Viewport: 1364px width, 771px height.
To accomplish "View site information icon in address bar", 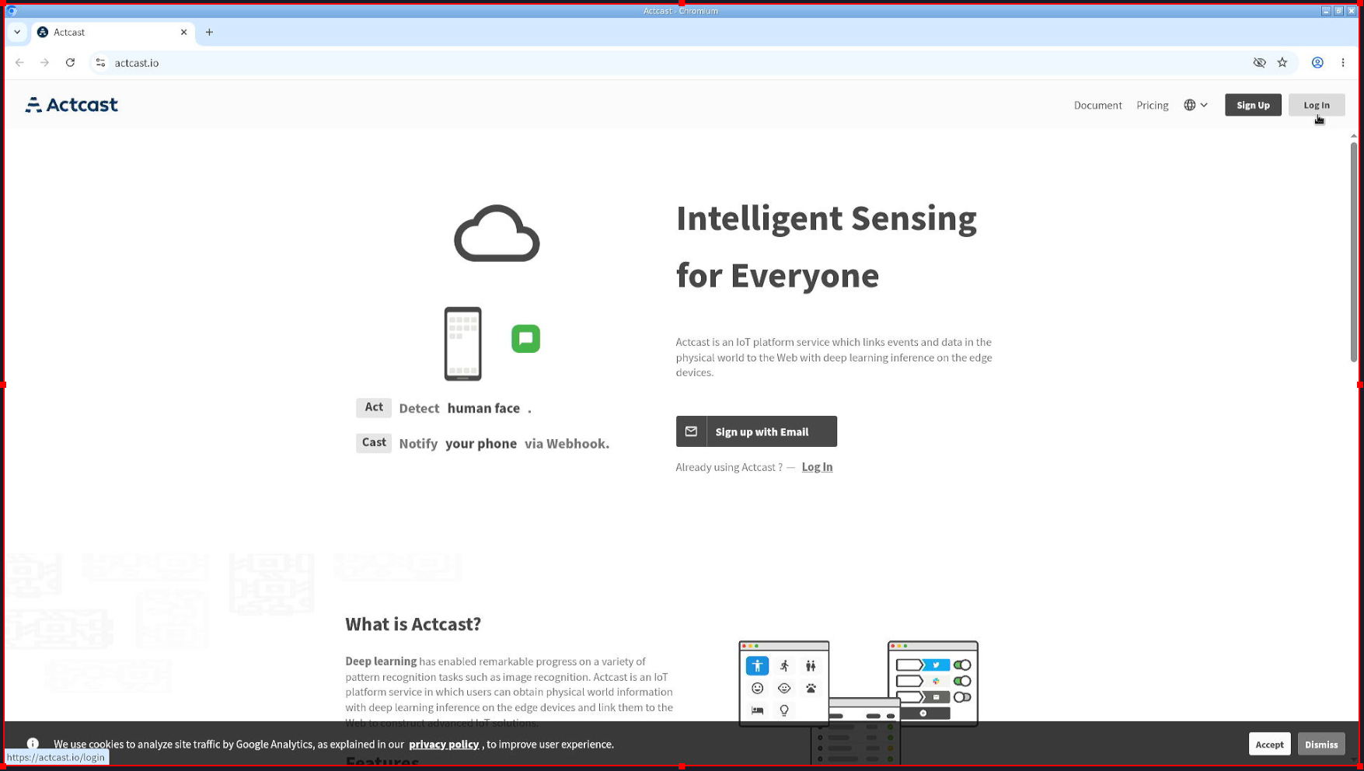I will (x=100, y=63).
